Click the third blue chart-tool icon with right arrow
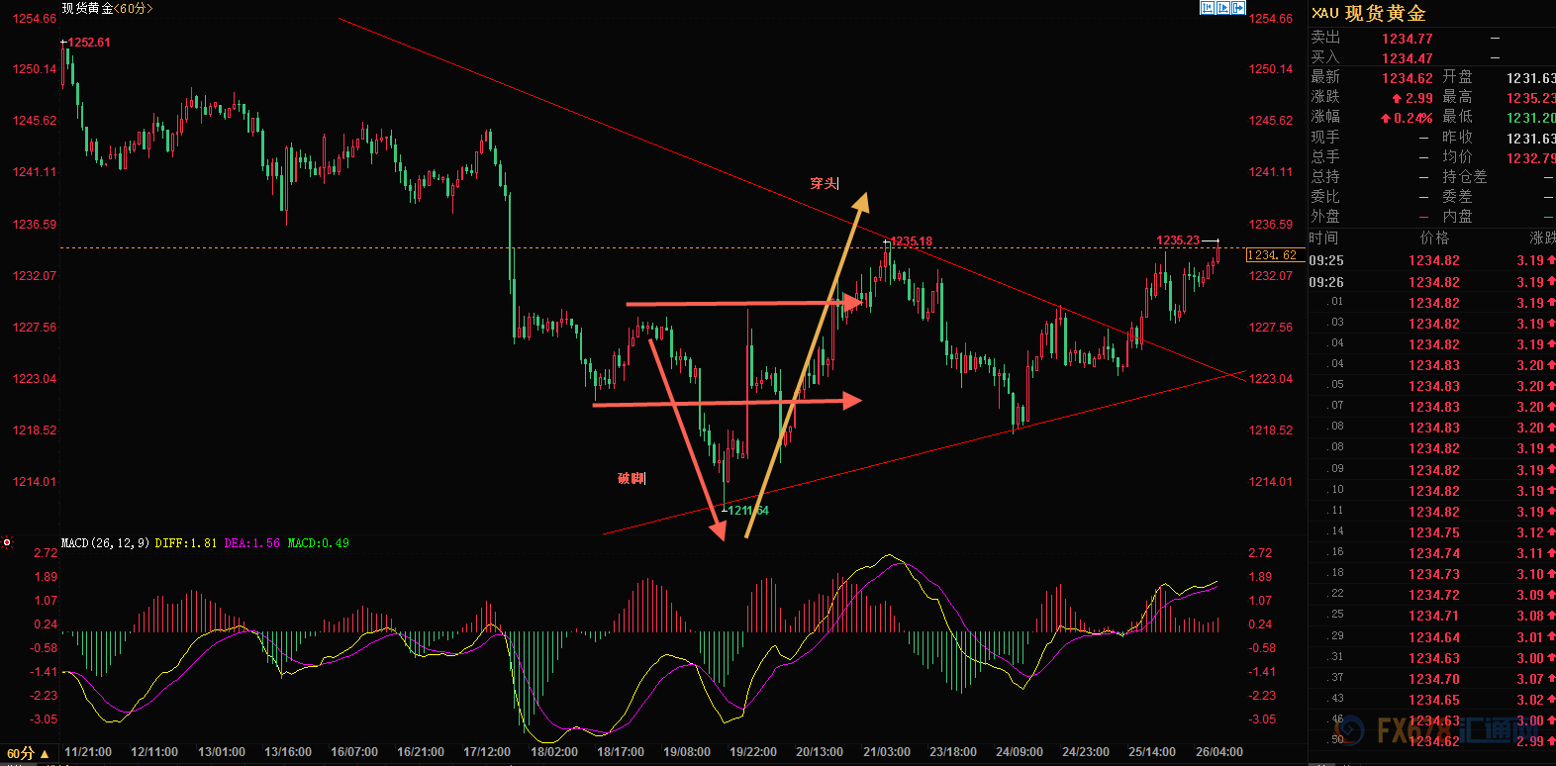This screenshot has width=1556, height=766. [1238, 8]
